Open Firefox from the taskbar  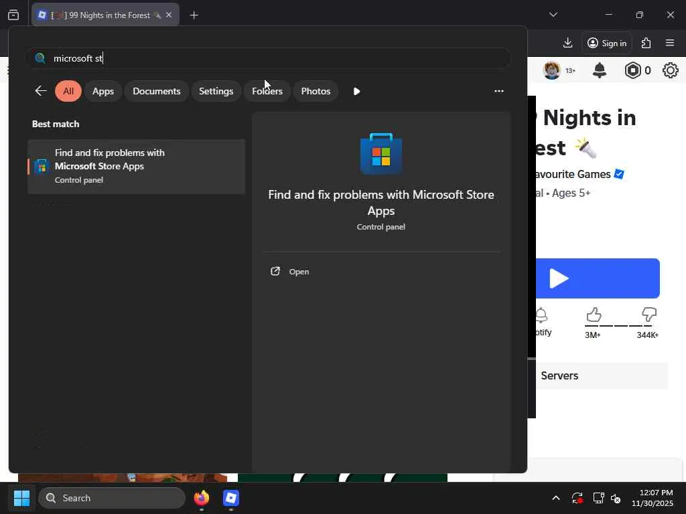[x=202, y=498]
